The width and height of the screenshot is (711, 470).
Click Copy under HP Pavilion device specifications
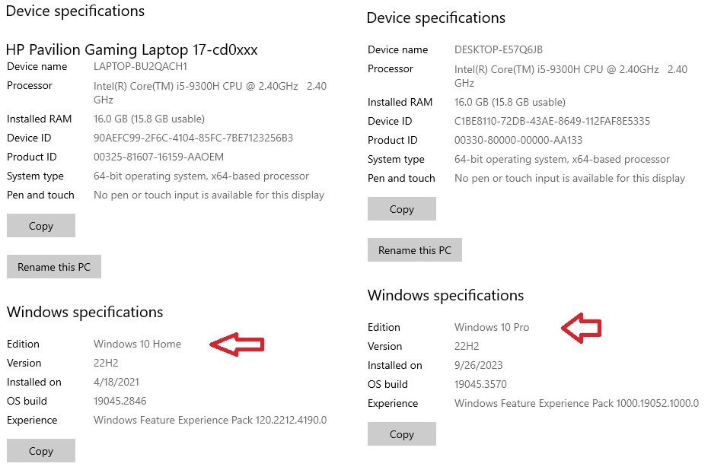(x=41, y=226)
